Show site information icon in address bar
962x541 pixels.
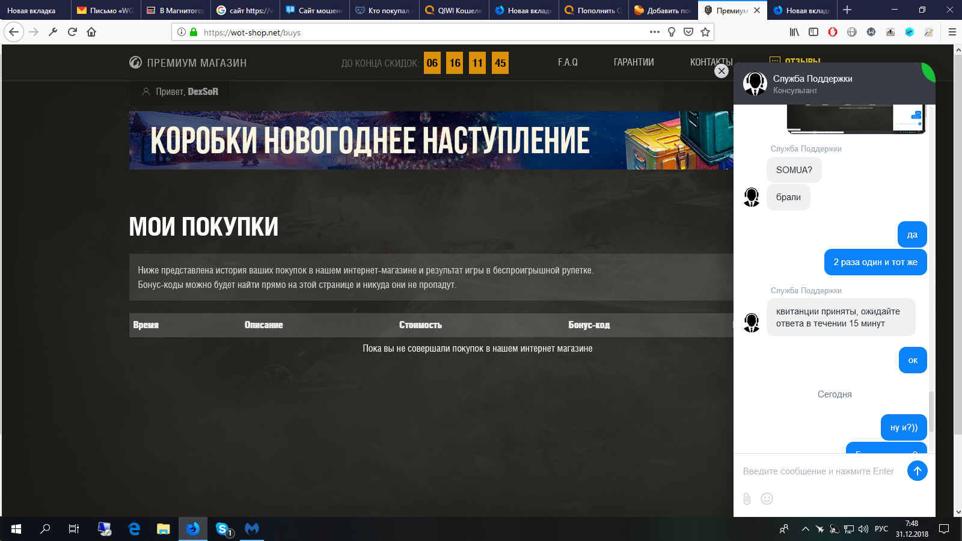(182, 32)
